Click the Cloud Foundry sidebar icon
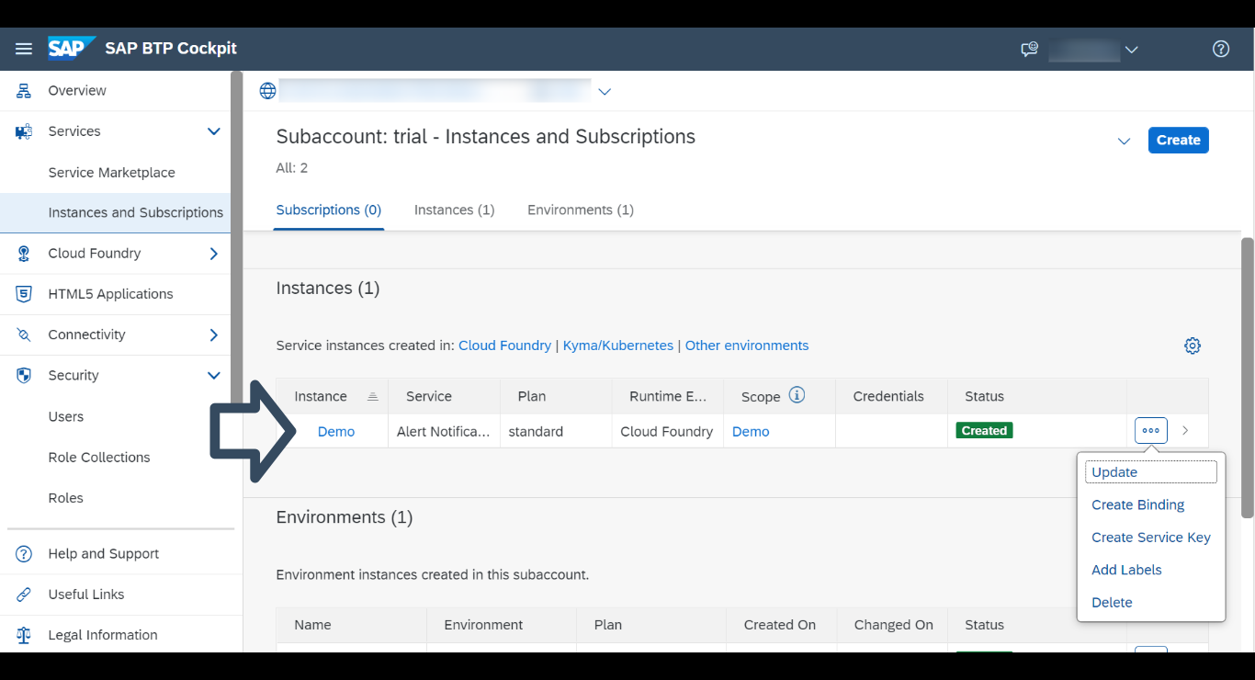This screenshot has width=1255, height=680. [x=24, y=254]
